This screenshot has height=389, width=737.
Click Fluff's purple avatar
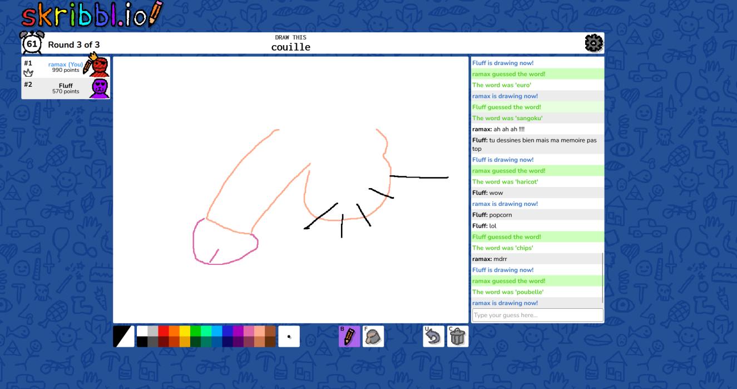(x=99, y=88)
